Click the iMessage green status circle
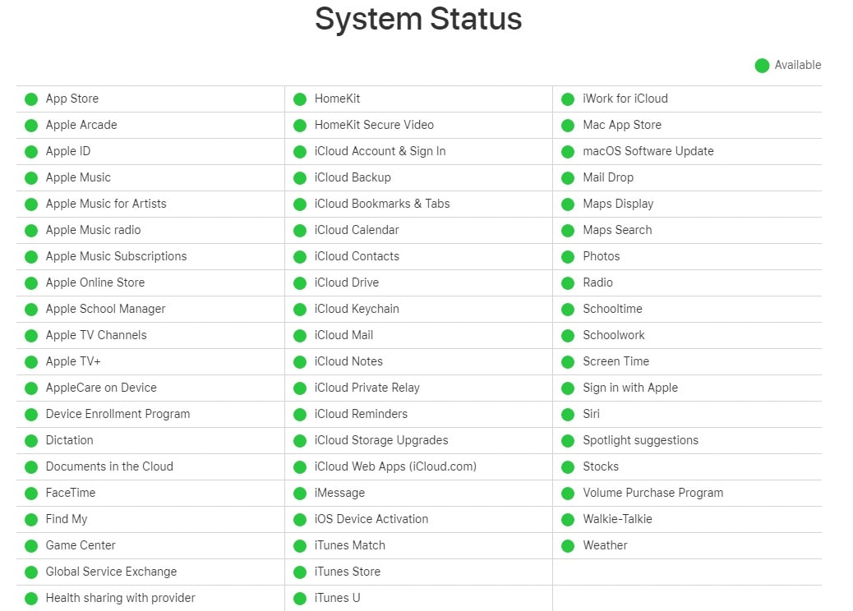This screenshot has height=611, width=853. [x=299, y=493]
